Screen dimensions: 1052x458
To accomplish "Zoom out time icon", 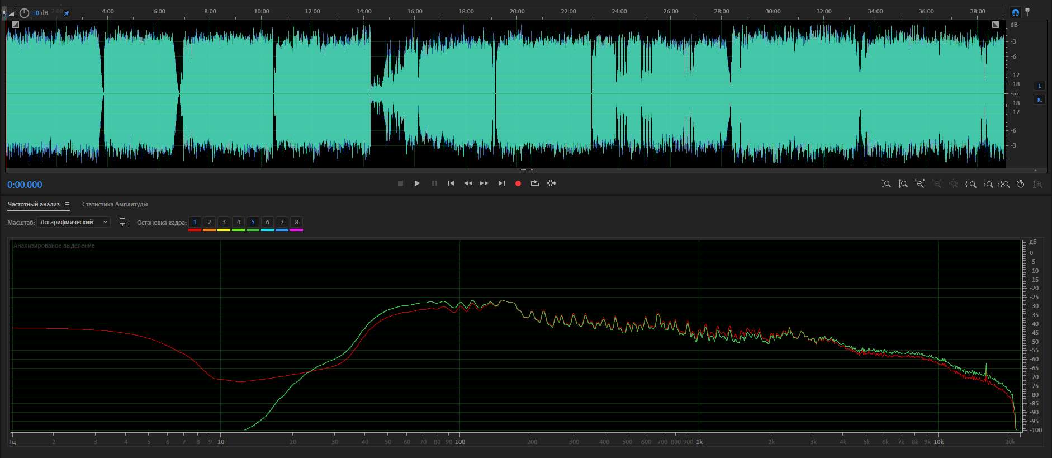I will tap(937, 184).
